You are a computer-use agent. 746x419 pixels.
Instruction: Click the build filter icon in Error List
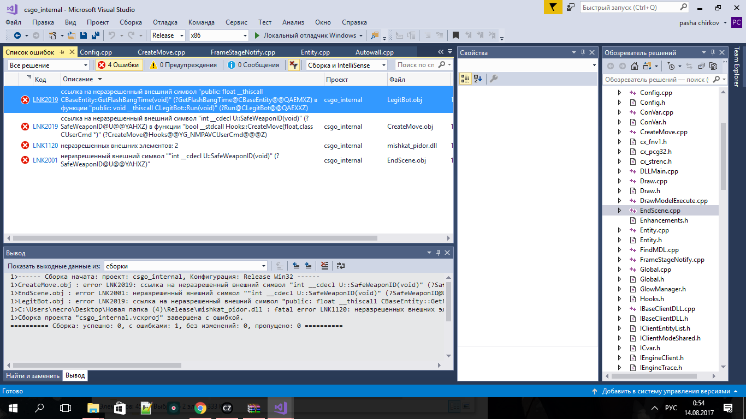pos(294,65)
